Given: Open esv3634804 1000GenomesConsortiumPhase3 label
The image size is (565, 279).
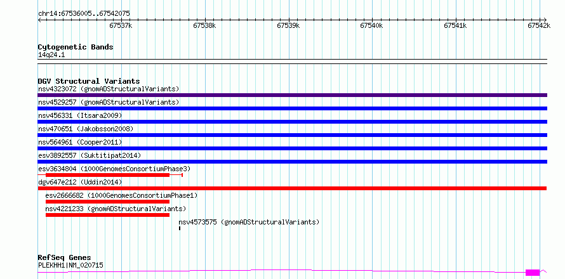Looking at the screenshot, I should [114, 169].
